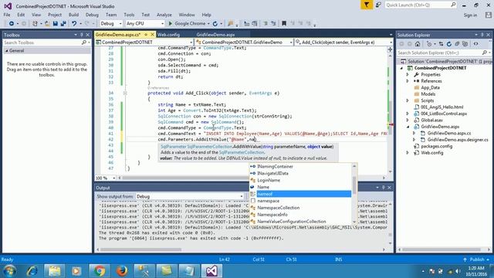Open the Tools menu
The width and height of the screenshot is (494, 278).
129,15
